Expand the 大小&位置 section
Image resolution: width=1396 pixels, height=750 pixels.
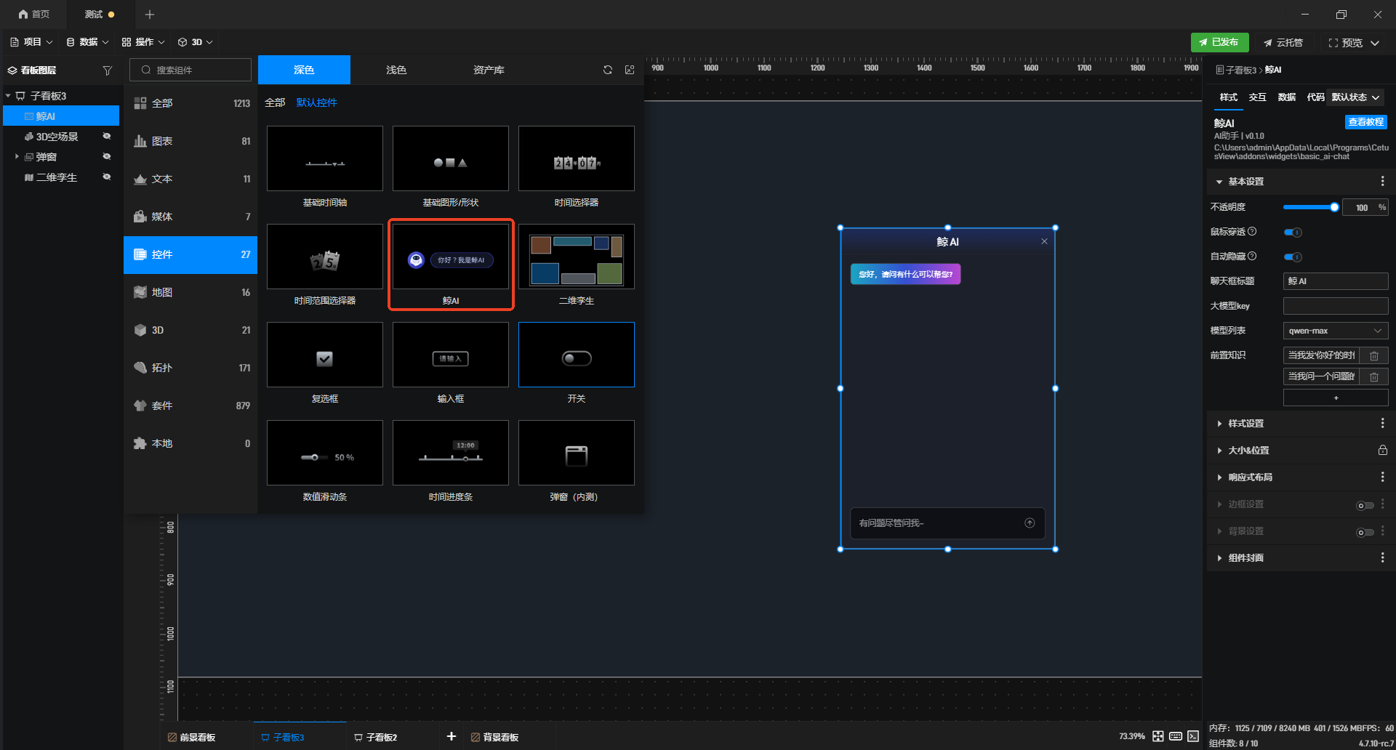point(1219,450)
